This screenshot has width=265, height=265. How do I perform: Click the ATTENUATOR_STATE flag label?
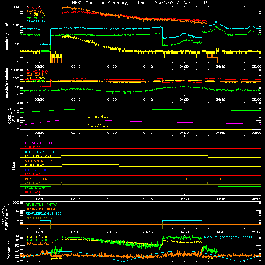(40, 143)
